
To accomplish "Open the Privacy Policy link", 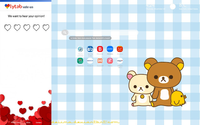I will point(16,122).
